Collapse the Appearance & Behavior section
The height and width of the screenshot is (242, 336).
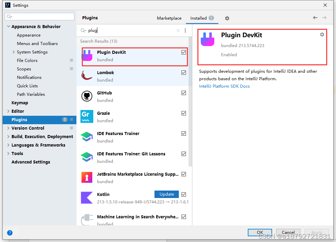click(8, 26)
